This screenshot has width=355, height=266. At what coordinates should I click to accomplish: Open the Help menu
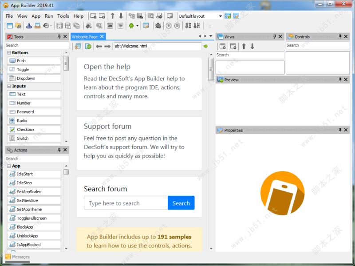point(79,16)
